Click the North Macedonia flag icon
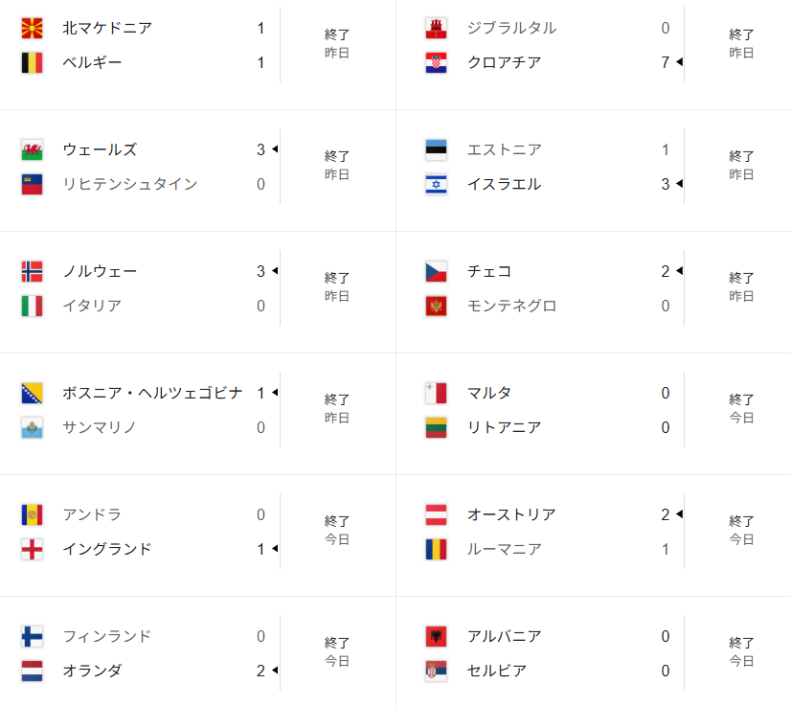791x706 pixels. pos(32,29)
